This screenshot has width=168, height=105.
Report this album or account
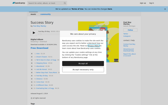(129, 55)
